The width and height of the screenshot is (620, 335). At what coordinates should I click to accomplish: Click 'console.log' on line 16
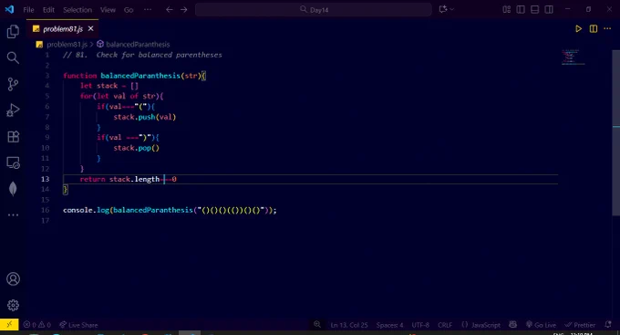[x=86, y=210]
